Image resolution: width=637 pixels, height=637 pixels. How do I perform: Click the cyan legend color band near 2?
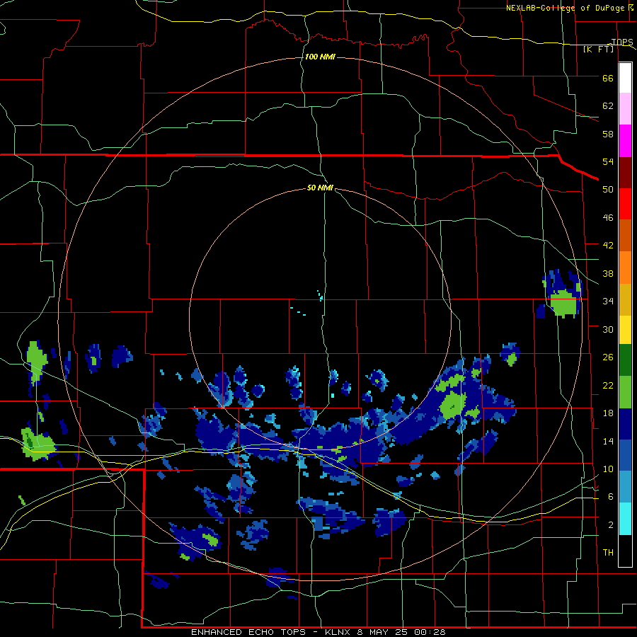(x=625, y=519)
